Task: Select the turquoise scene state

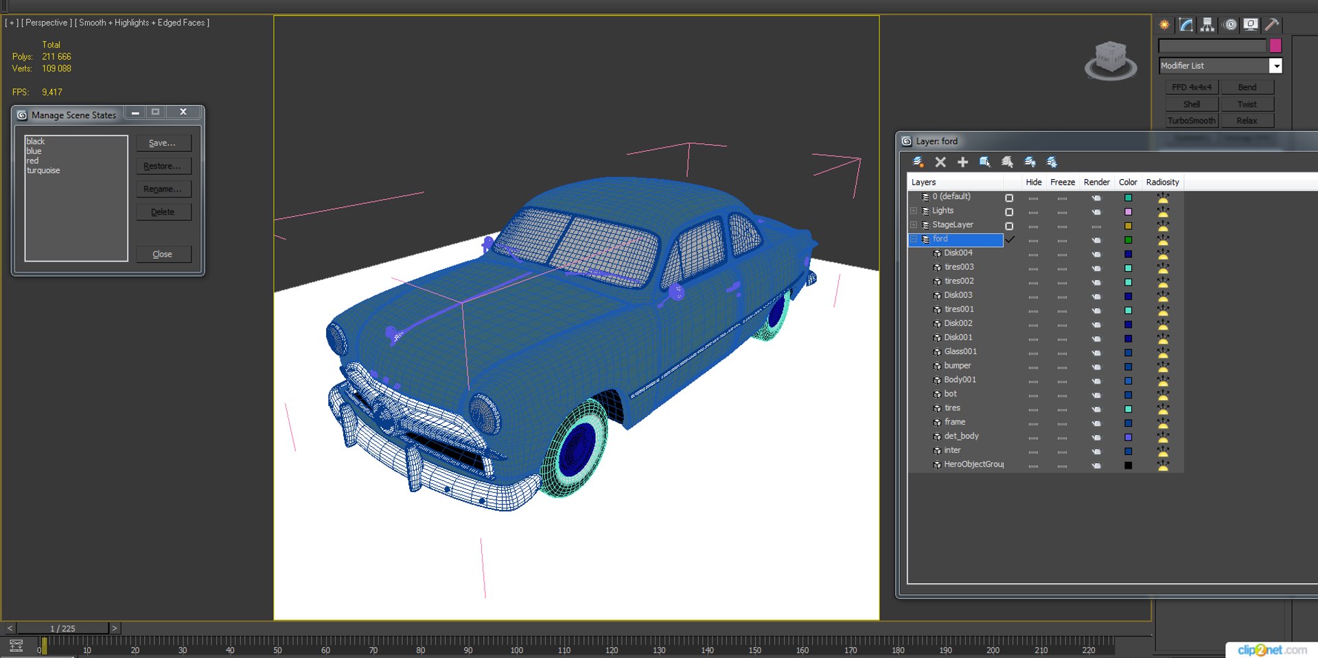Action: [x=43, y=170]
